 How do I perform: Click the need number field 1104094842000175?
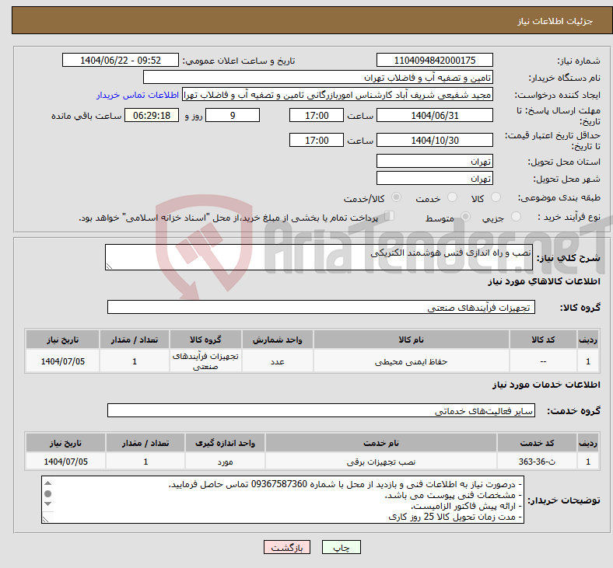coord(435,61)
